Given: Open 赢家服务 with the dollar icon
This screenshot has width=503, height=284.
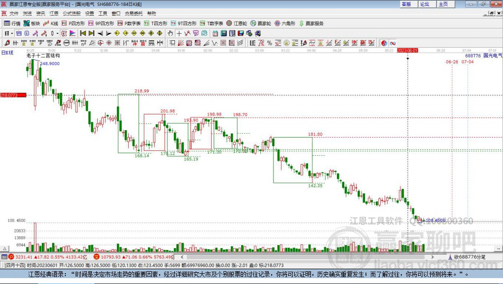Looking at the screenshot, I should 311,24.
